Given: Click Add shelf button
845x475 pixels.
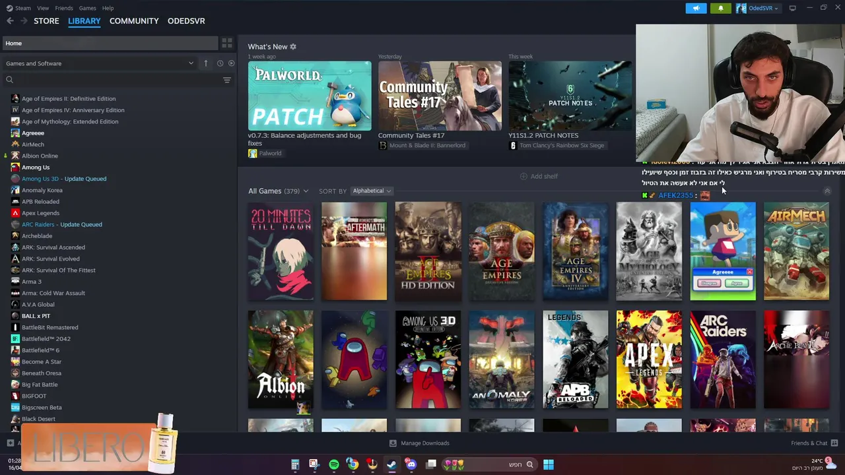Looking at the screenshot, I should pos(539,176).
